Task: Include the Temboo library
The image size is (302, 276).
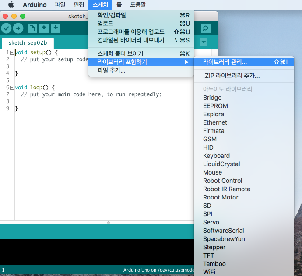Action: (x=244, y=264)
